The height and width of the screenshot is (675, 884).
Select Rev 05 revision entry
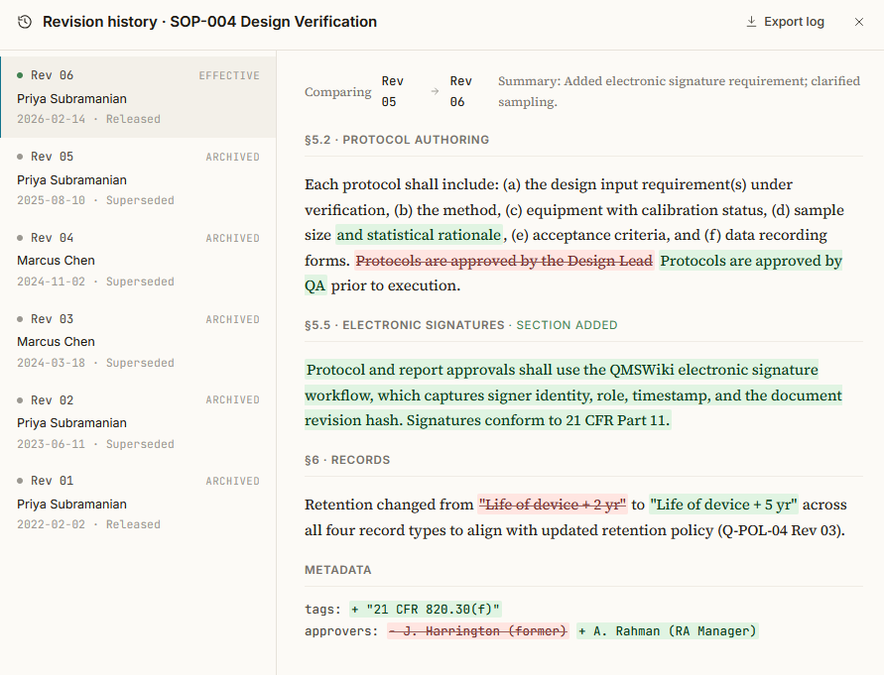[138, 178]
